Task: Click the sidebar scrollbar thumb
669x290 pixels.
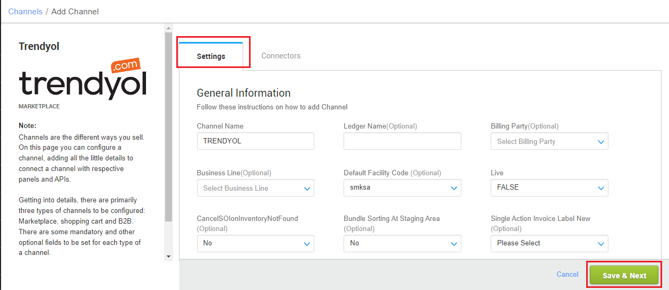Action: [169, 127]
